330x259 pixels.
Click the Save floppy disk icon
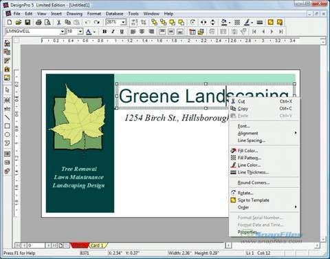click(27, 22)
